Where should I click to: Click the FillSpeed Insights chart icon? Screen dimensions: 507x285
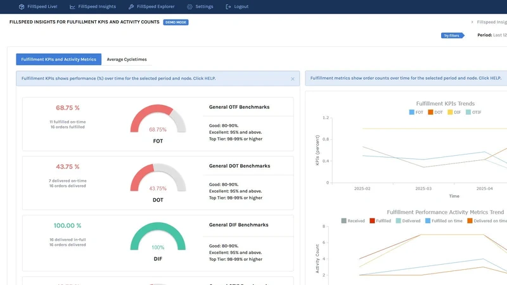coord(72,6)
